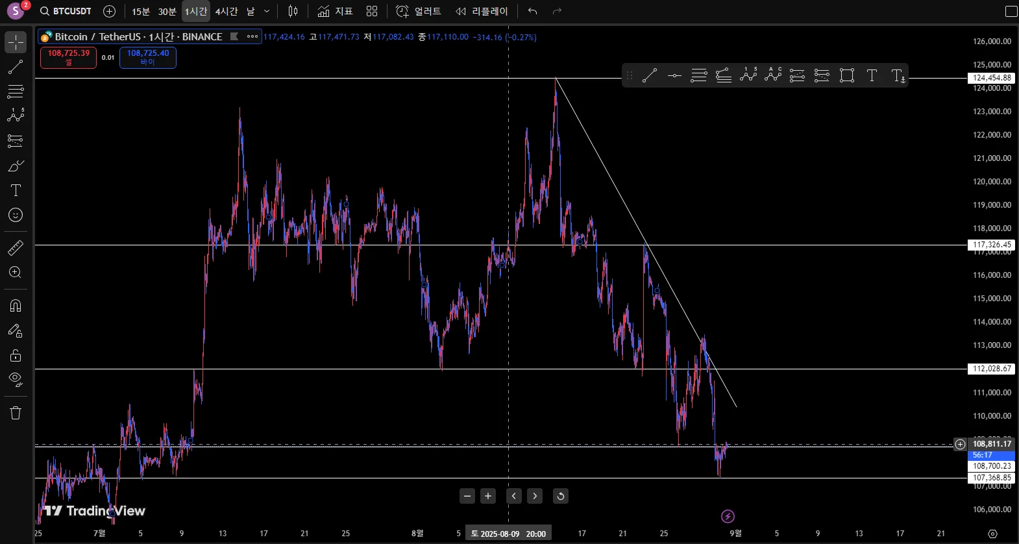1019x544 pixels.
Task: Reset the chart view
Action: [x=561, y=496]
